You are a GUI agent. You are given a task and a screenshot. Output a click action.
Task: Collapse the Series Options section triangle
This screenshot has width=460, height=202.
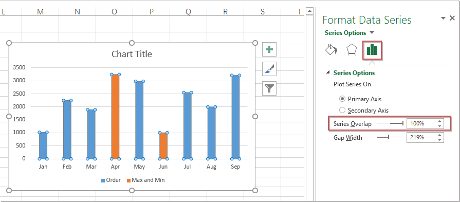[x=328, y=72]
